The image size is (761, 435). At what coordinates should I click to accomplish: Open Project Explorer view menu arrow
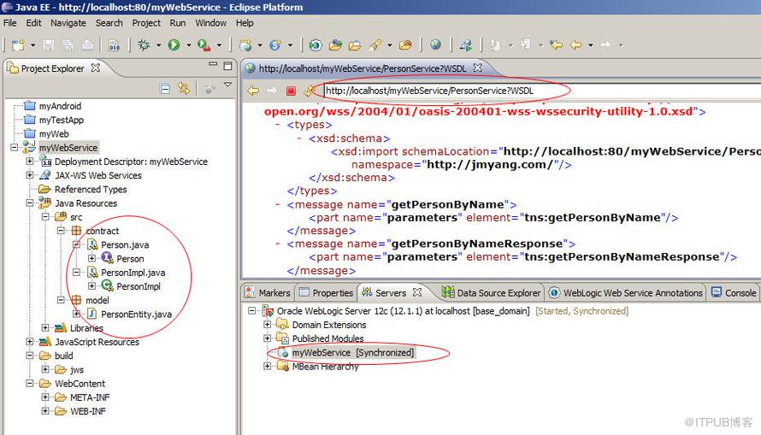pyautogui.click(x=227, y=85)
